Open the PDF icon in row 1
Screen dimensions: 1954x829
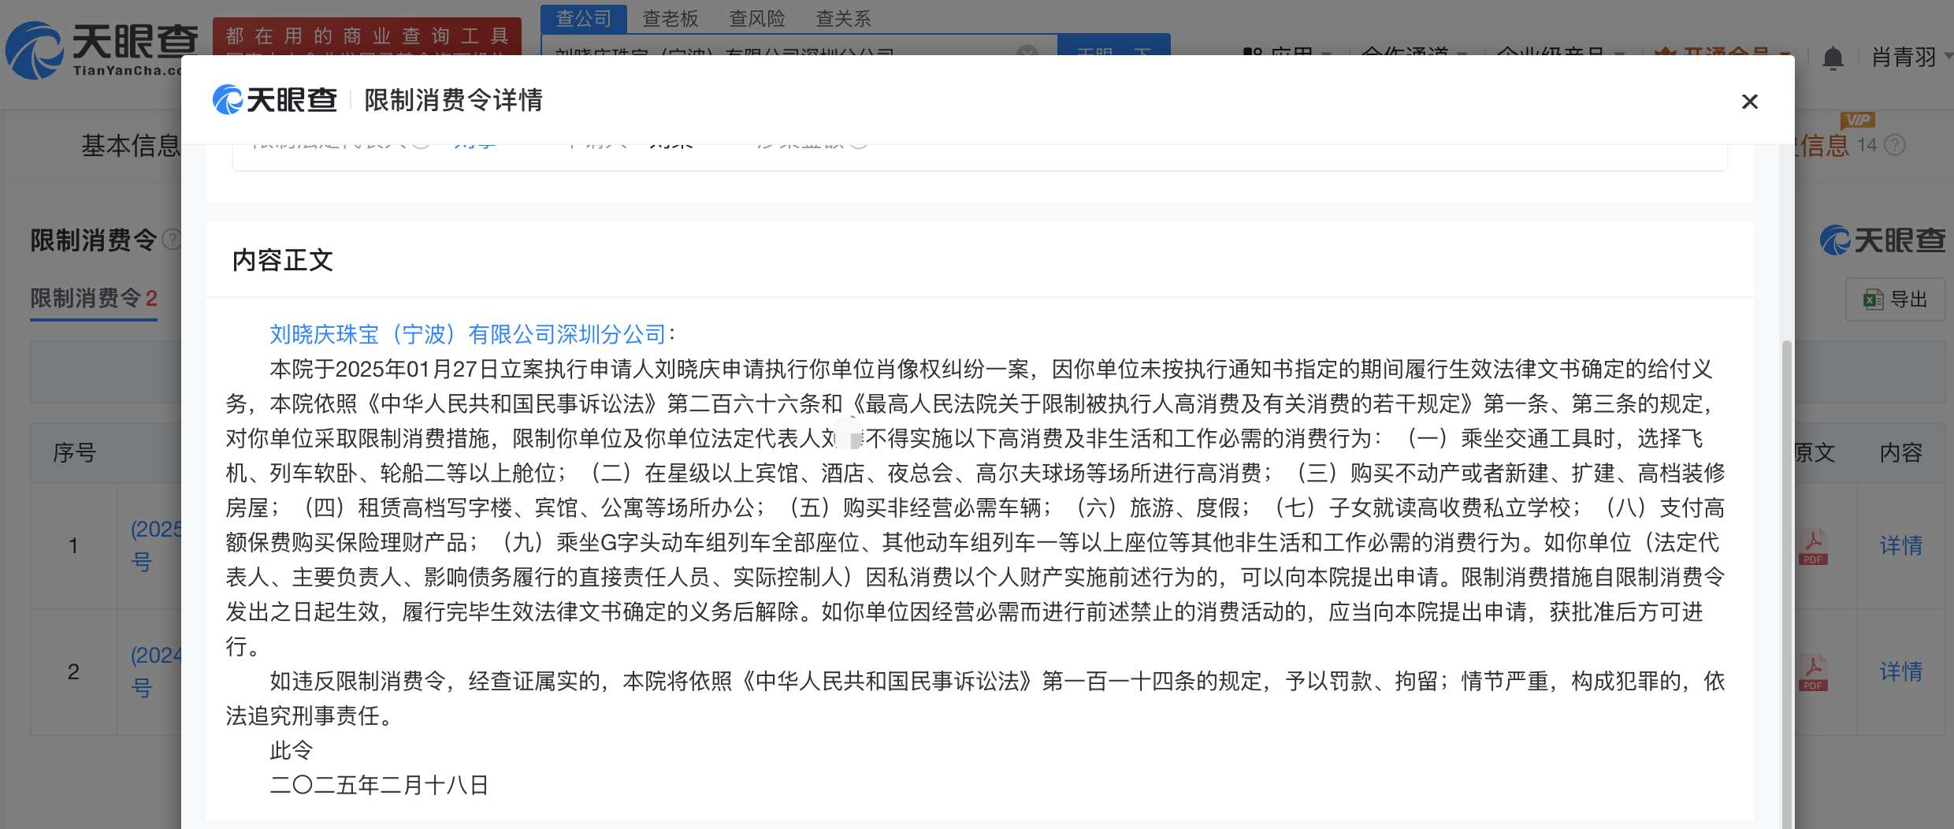pyautogui.click(x=1813, y=546)
